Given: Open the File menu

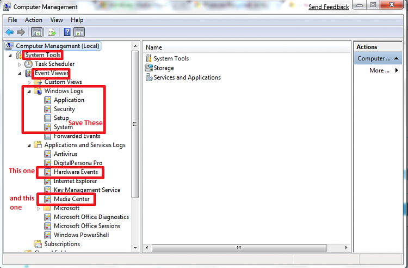Looking at the screenshot, I should point(12,20).
